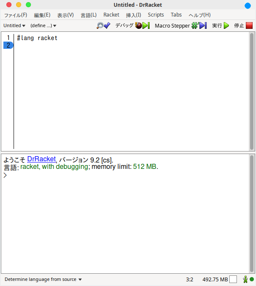Open the 表示(V) menu
The height and width of the screenshot is (286, 256).
65,15
